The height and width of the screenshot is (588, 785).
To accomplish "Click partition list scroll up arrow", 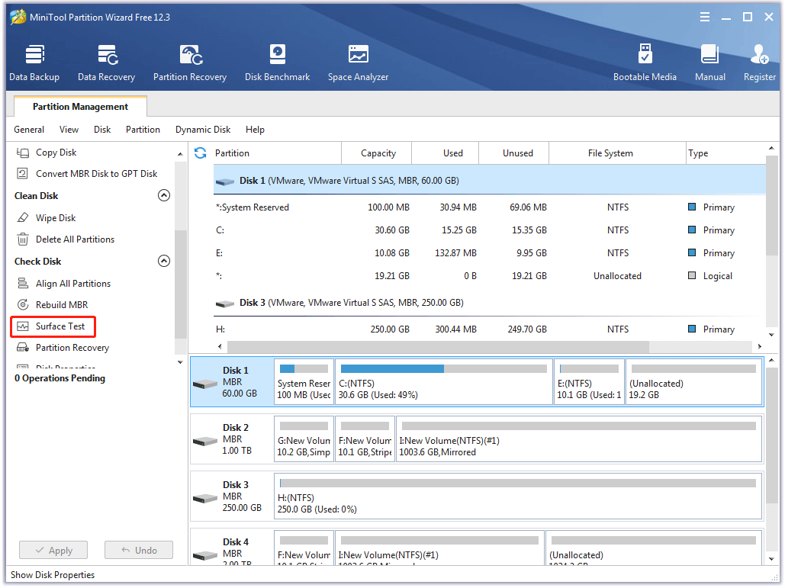I will [771, 148].
